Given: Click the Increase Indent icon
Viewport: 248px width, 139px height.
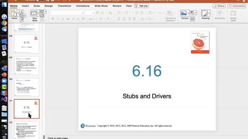Looking at the screenshot, I should 141,13.
